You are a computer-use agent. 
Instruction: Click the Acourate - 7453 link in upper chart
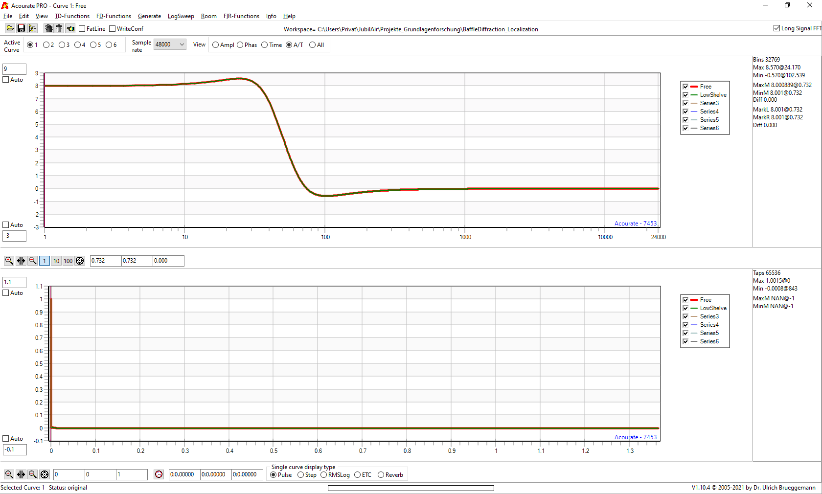[x=636, y=224]
